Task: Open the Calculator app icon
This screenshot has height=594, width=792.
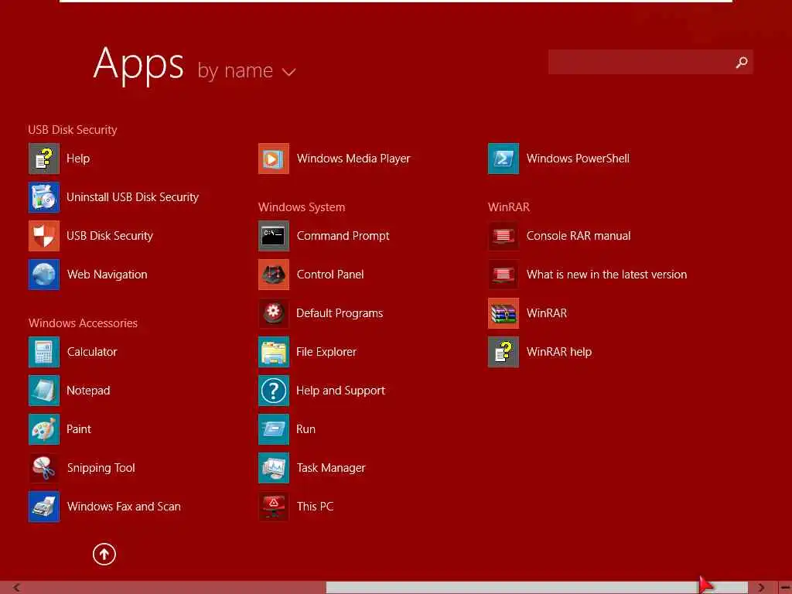Action: [x=44, y=352]
